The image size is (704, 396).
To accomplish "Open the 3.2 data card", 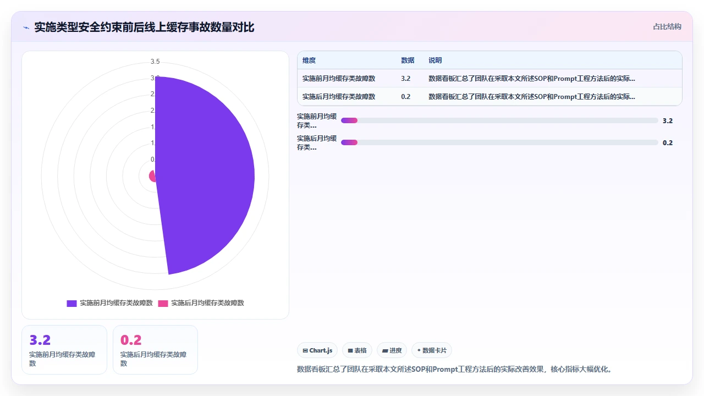I will 64,350.
